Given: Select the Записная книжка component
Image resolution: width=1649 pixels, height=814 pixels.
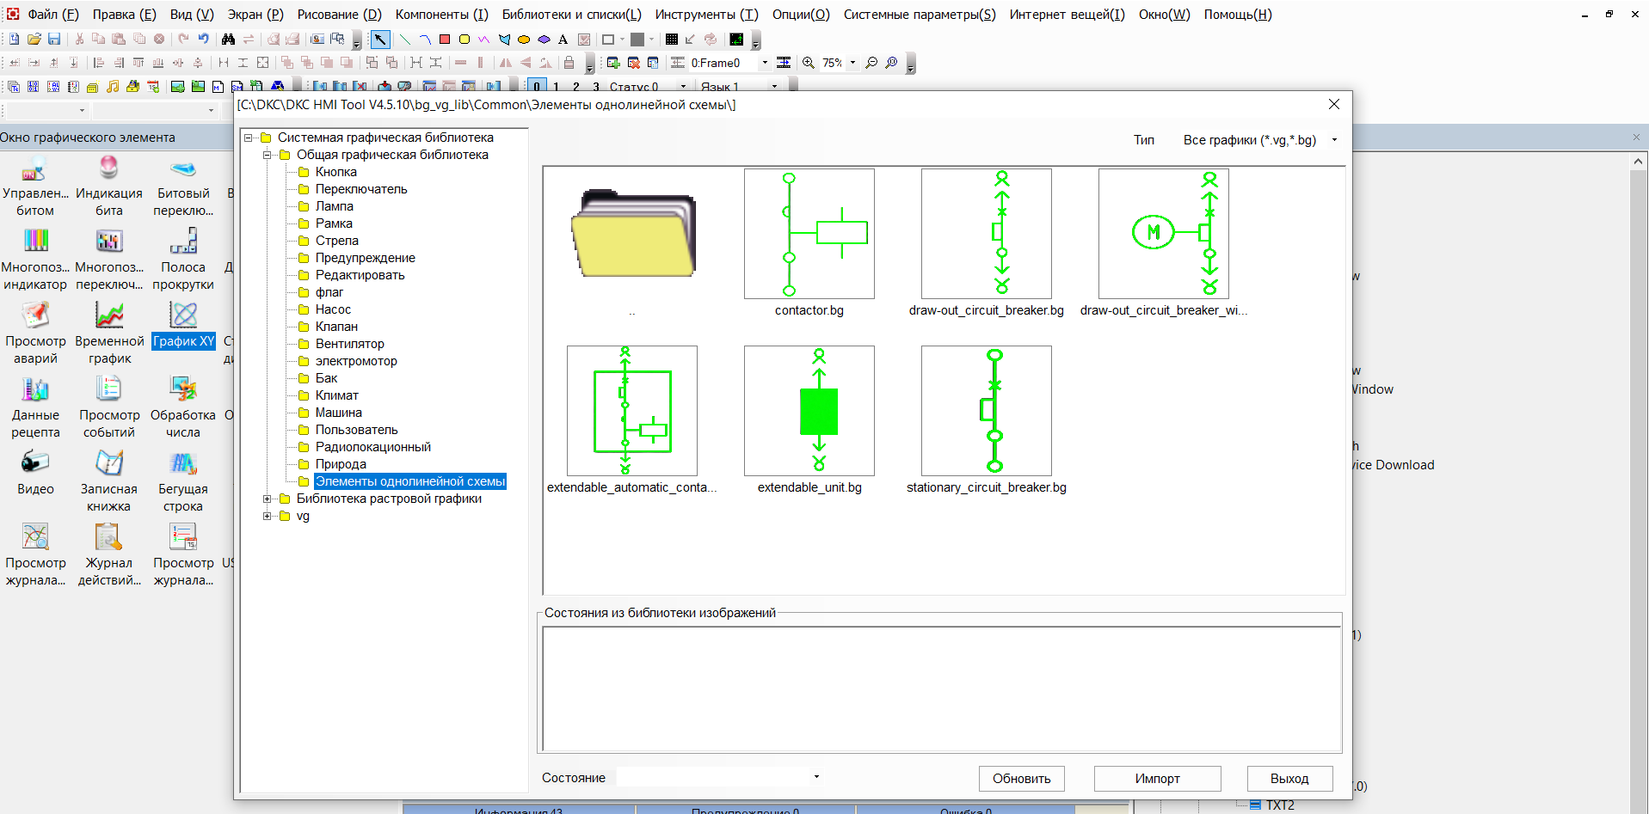Looking at the screenshot, I should pos(109,463).
